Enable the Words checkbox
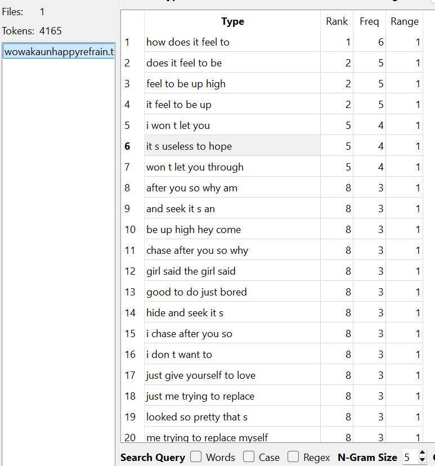Viewport: 435px width, 466px height. [196, 456]
